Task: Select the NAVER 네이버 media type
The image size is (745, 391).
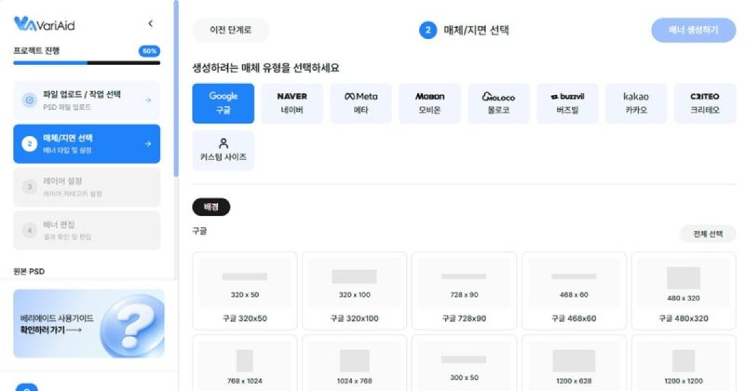Action: point(291,103)
